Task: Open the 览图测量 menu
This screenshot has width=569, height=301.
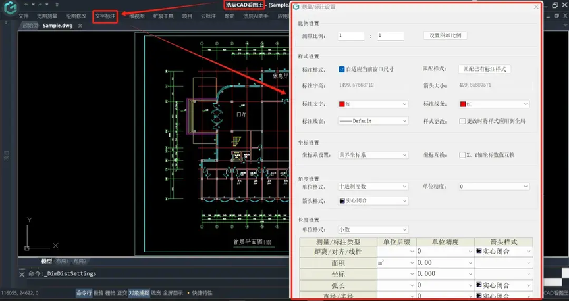Action: coord(47,16)
